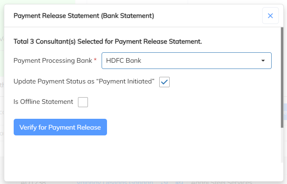Click the red required asterisk by Bank
The image size is (287, 184).
point(95,61)
